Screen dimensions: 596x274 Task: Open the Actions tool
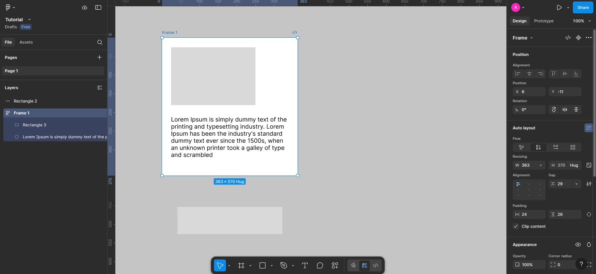coord(335,265)
